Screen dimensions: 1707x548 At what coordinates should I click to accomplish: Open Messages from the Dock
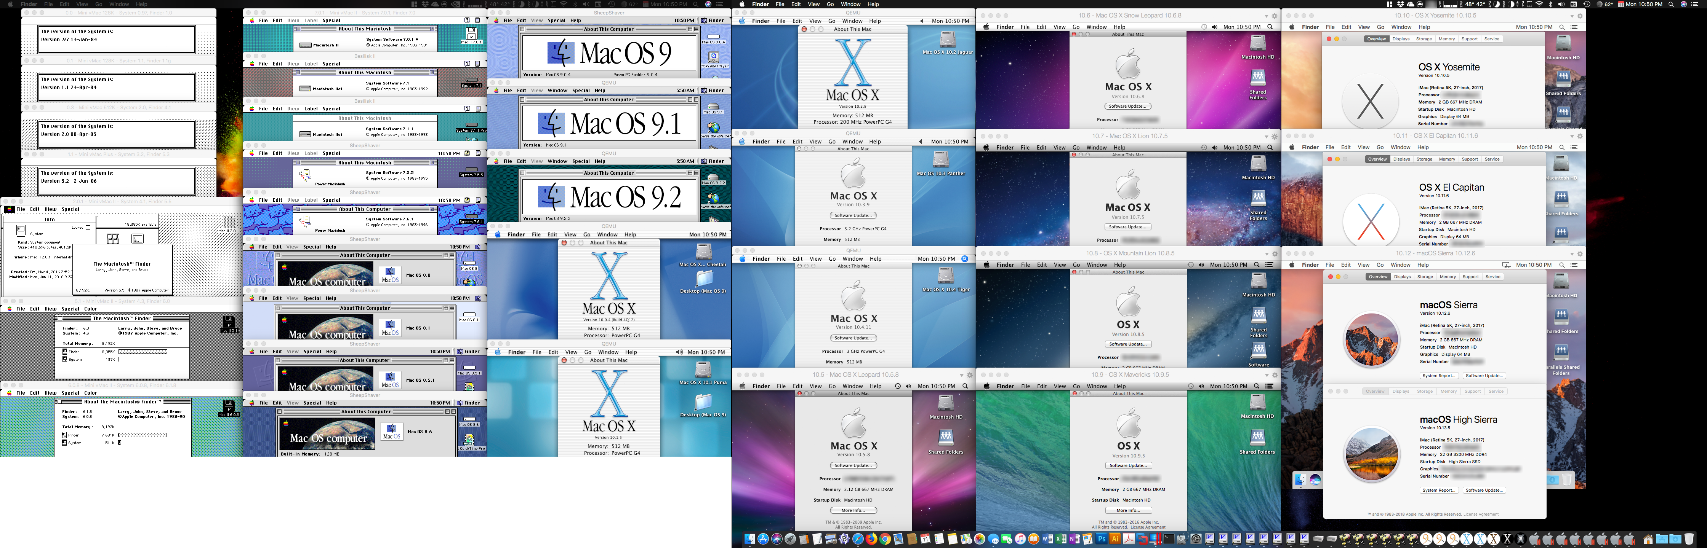(993, 539)
